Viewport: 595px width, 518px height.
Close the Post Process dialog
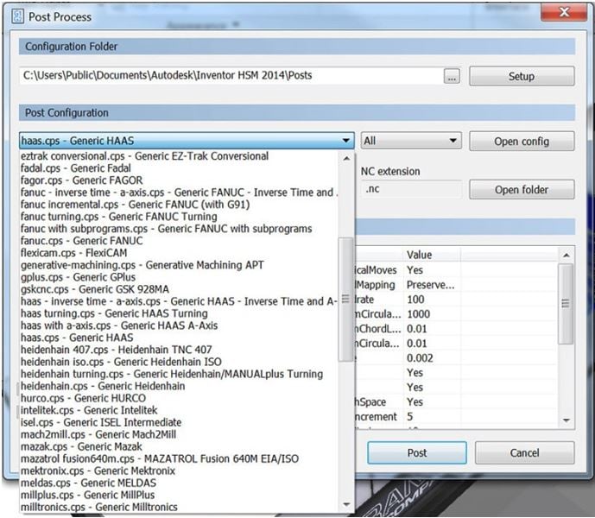[x=564, y=12]
